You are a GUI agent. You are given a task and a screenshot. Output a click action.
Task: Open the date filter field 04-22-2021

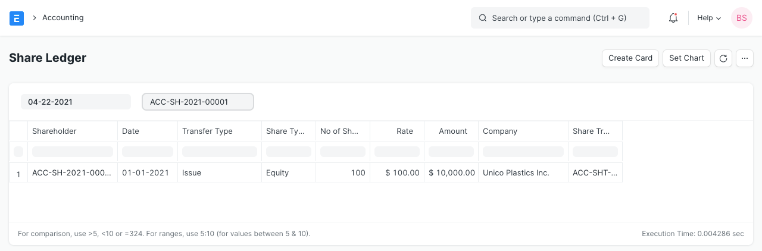(x=76, y=102)
